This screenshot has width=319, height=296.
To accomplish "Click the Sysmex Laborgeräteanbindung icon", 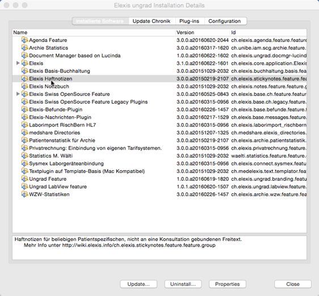I will pos(24,164).
